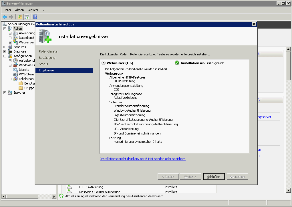The width and height of the screenshot is (292, 207).
Task: Open the Ansicht menu
Action: [33, 10]
